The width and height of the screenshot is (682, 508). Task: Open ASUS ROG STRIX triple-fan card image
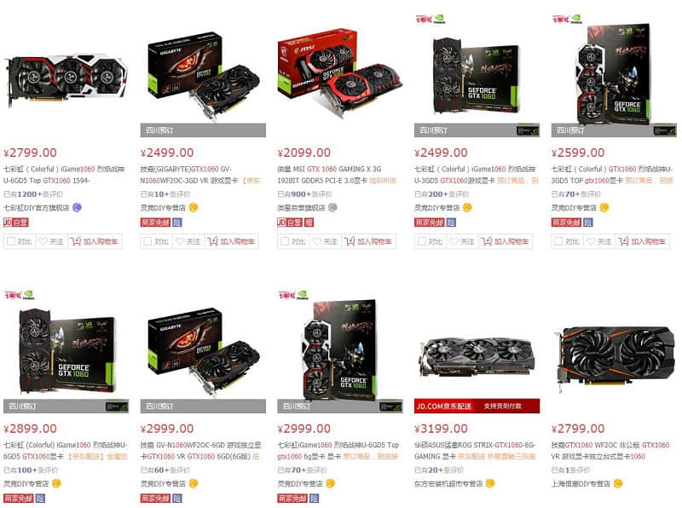coord(477,357)
